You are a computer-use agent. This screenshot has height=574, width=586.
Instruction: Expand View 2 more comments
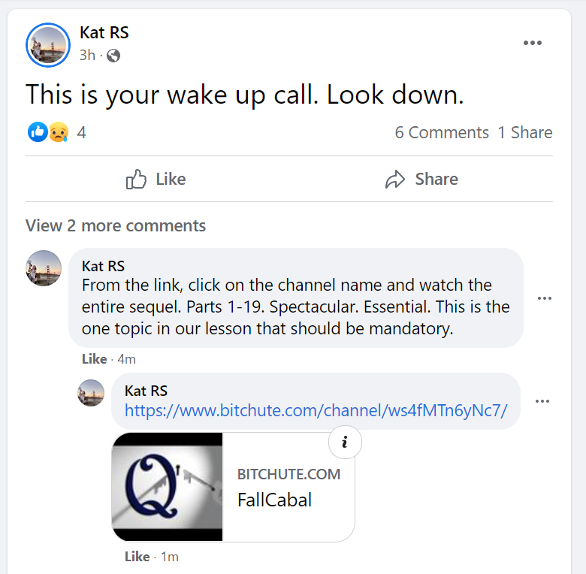click(116, 225)
